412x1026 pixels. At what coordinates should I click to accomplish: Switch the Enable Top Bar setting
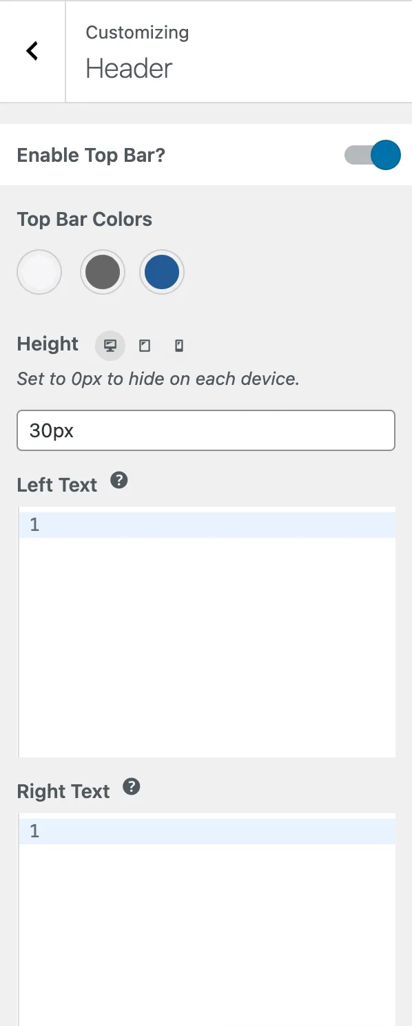tap(373, 155)
